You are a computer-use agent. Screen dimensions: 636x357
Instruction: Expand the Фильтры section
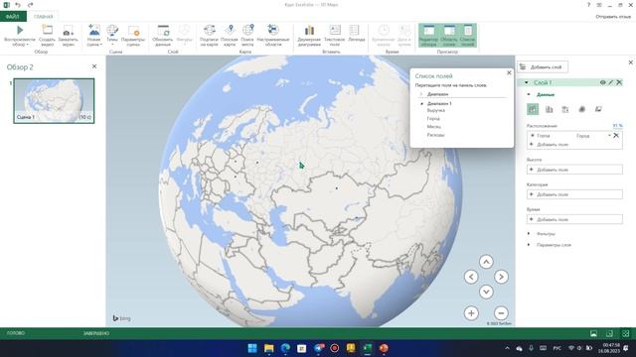[529, 234]
